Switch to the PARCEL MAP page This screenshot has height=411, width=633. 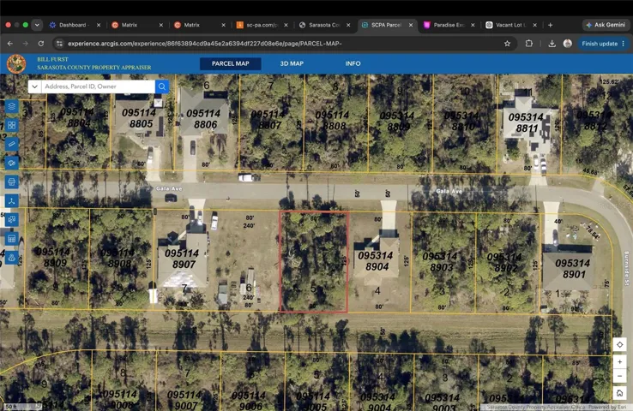point(231,63)
